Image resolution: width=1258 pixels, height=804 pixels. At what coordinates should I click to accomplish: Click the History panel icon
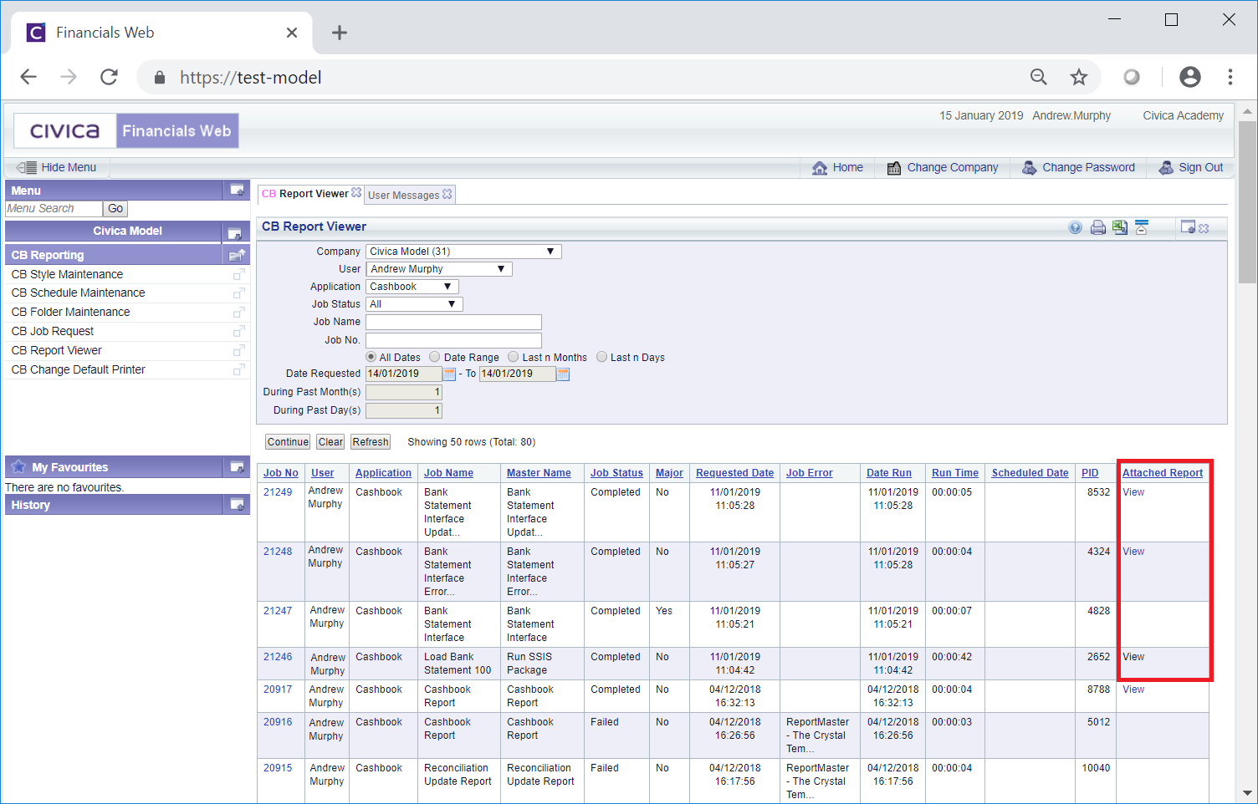[x=238, y=504]
